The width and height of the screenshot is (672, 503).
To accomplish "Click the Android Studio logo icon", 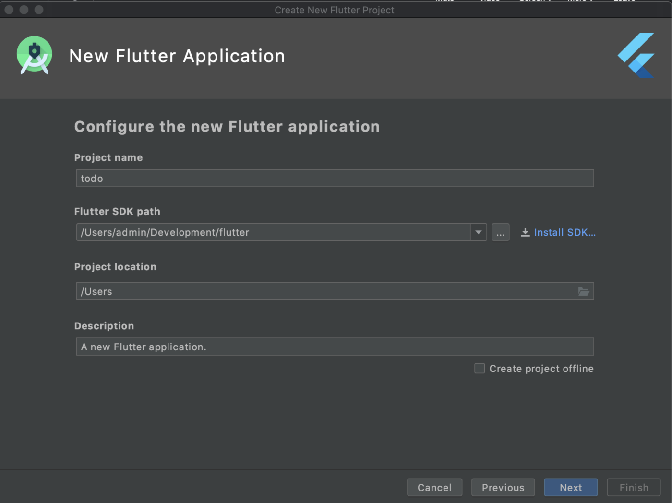I will (x=35, y=55).
